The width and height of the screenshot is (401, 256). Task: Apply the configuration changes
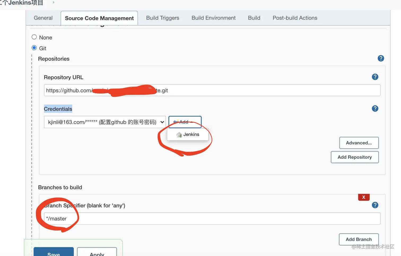(97, 252)
